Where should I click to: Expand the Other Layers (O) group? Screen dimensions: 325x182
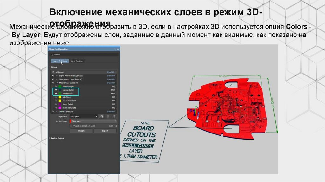point(57,112)
